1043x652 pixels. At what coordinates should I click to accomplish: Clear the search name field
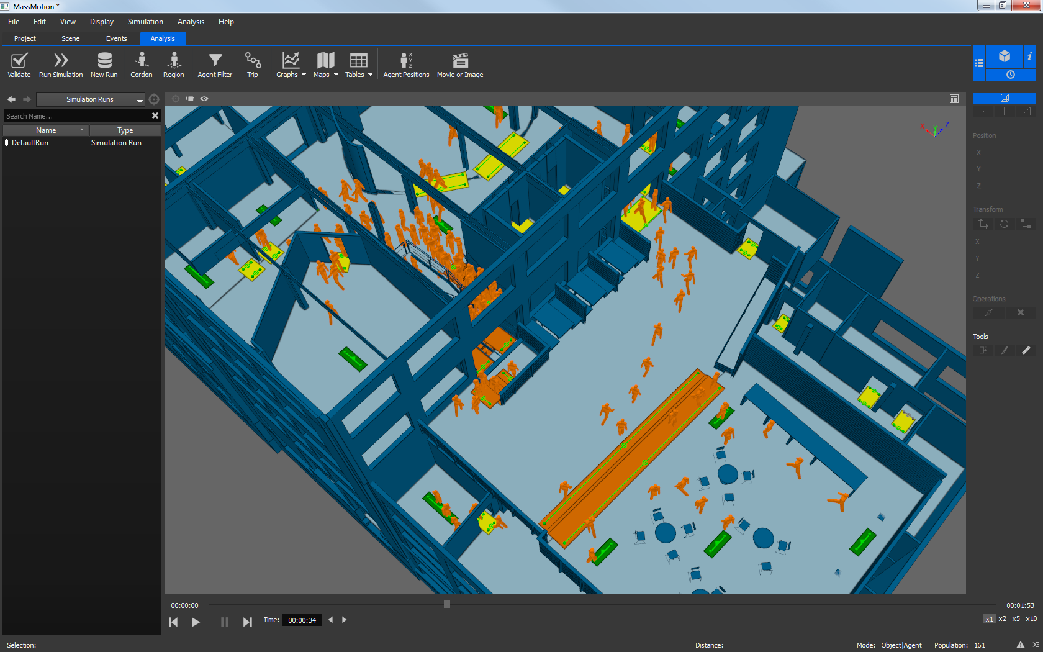point(155,115)
